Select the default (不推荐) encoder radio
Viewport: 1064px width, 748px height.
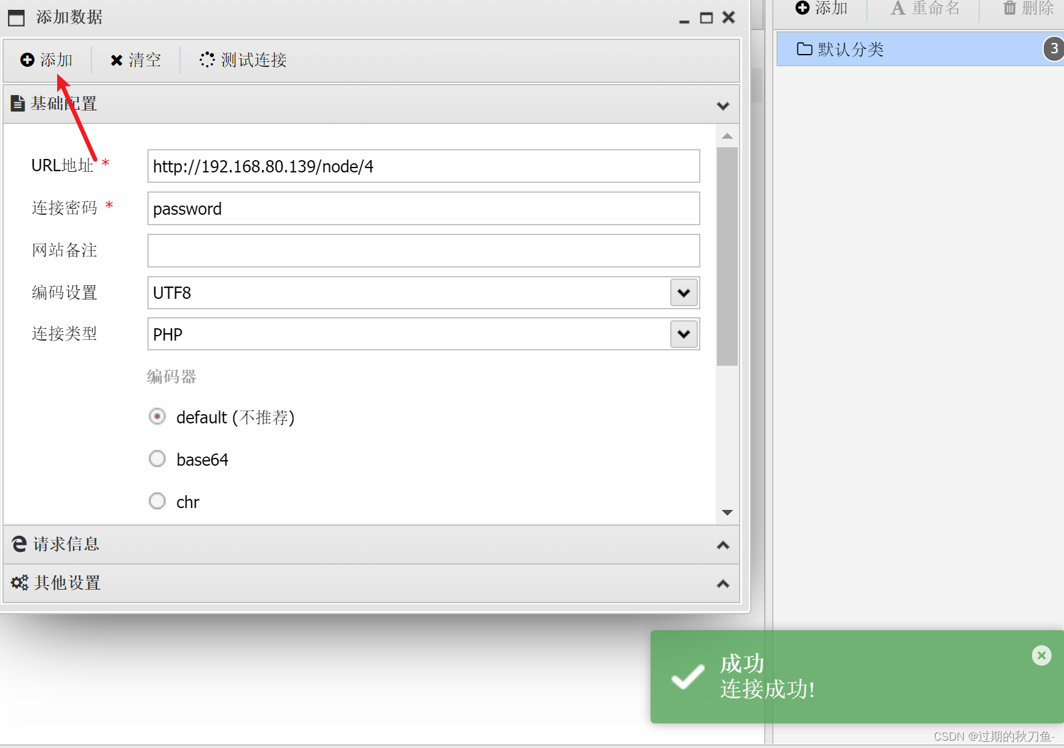click(x=157, y=417)
